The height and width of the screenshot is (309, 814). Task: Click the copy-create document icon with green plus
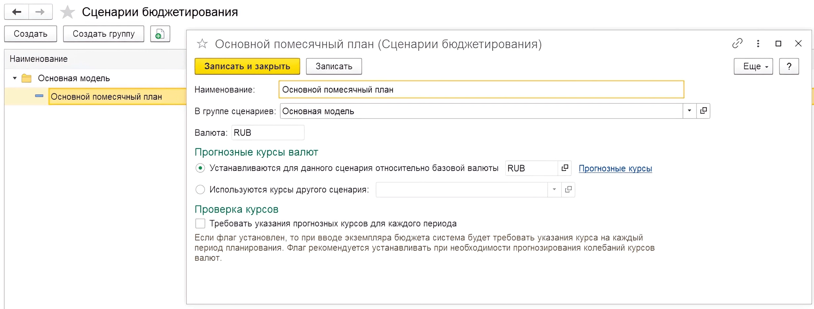[160, 34]
